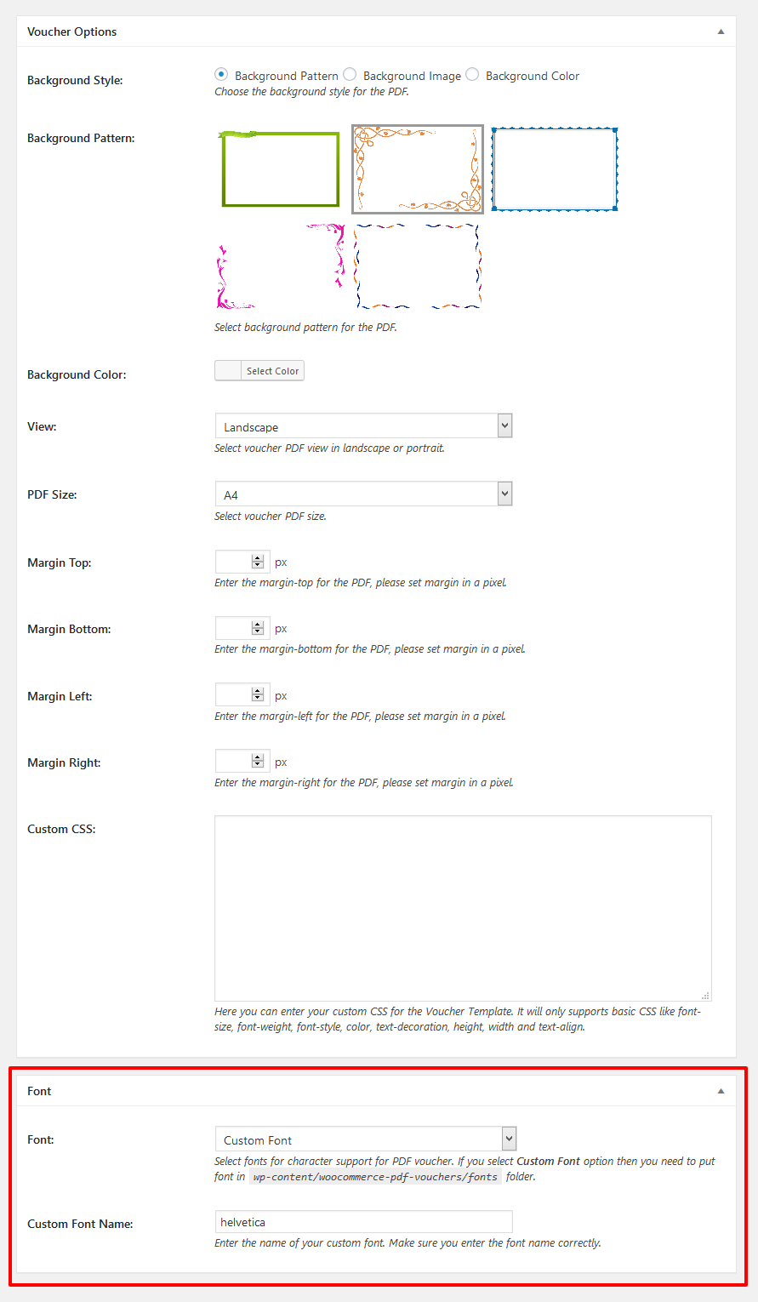Screen dimensions: 758x1302
Task: Adjust the Margin Right stepper
Action: [258, 762]
